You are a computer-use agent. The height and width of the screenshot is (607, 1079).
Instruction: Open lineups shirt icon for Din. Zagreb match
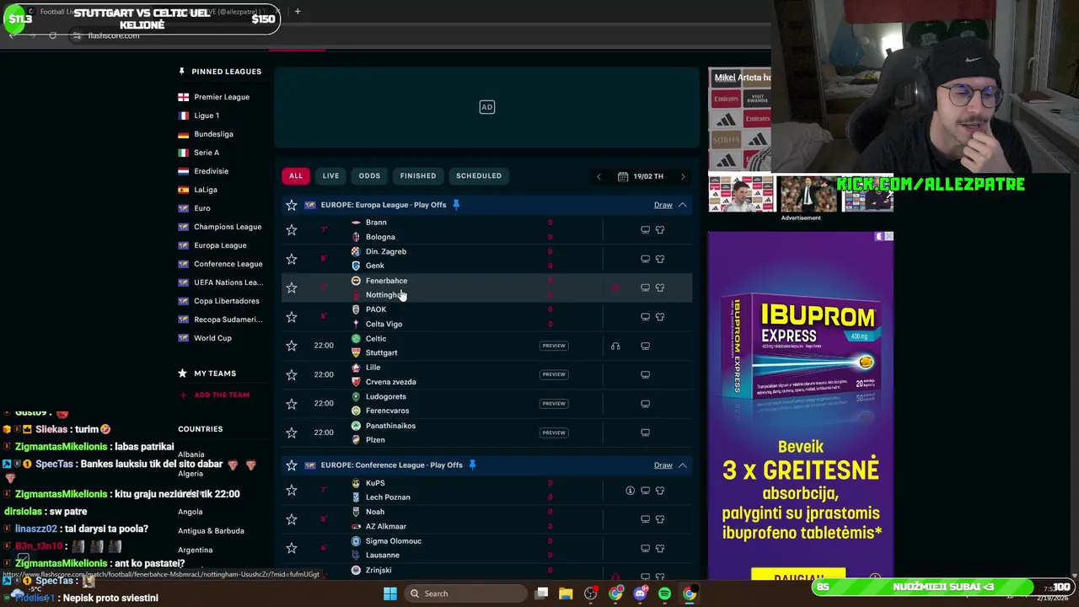click(660, 259)
